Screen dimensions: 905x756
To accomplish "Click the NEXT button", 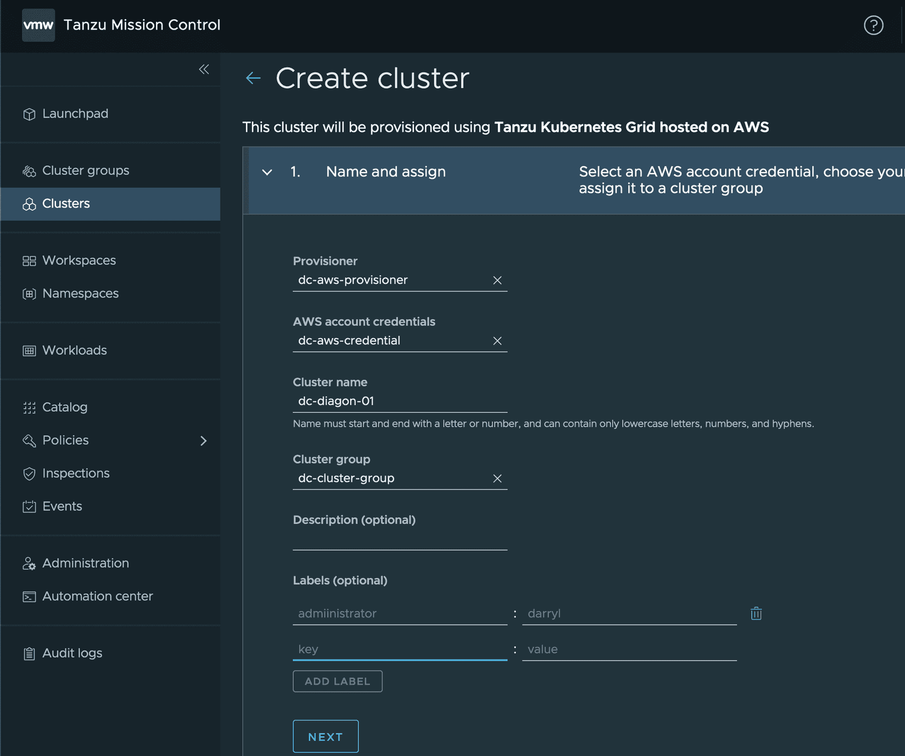I will tap(325, 736).
